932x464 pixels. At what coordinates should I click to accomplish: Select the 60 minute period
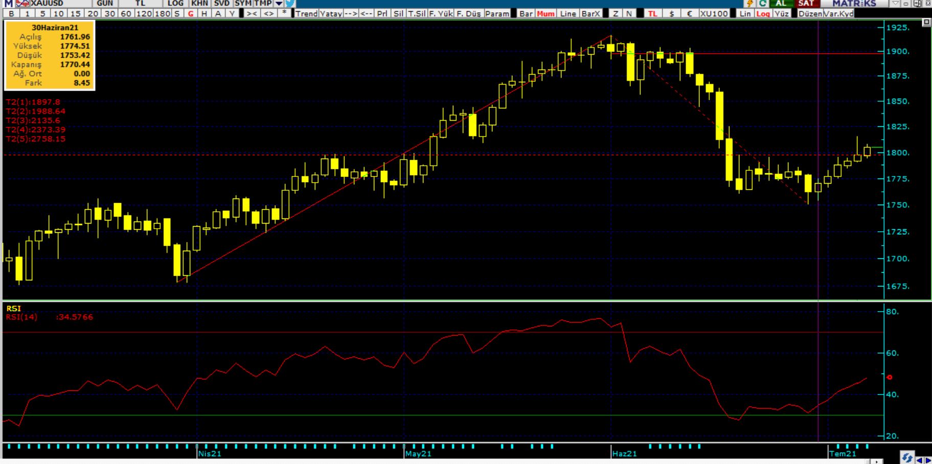(126, 14)
